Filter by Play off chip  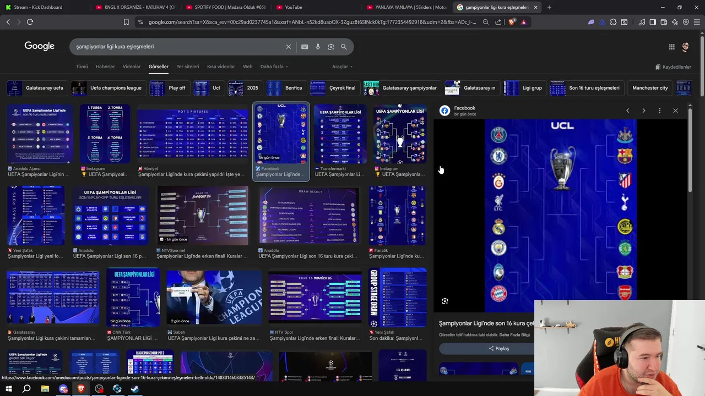169,88
